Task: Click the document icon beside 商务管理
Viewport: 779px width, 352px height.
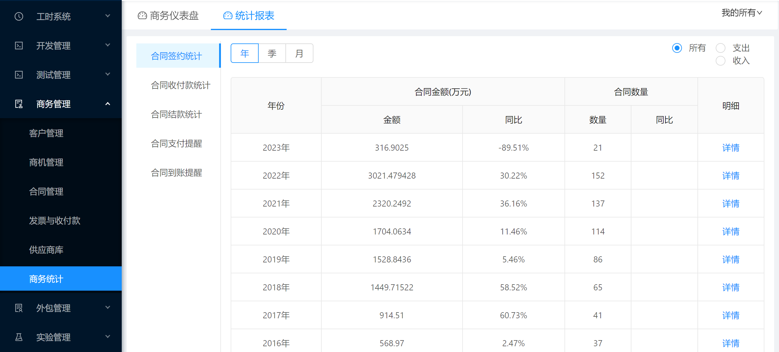Action: (19, 104)
